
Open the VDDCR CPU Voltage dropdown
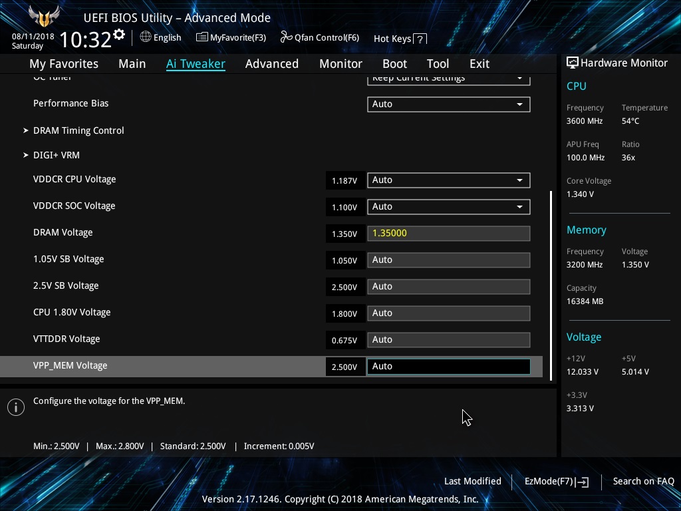[x=449, y=180]
